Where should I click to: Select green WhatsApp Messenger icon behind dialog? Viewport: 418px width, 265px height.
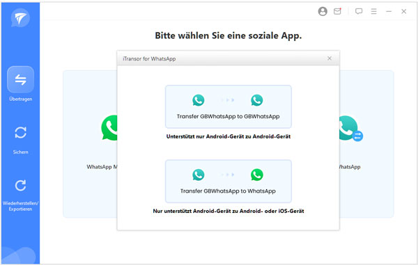tap(109, 128)
